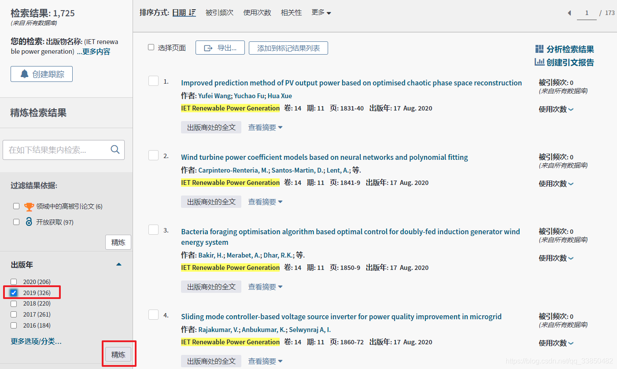Viewport: 617px width, 369px height.
Task: Click the previous page arrow icon
Action: click(569, 13)
